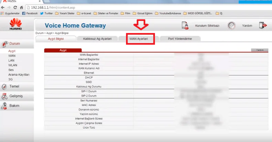Viewport: 272px width, 142px height.
Task: Open Facebook bookmark
Action: (x=30, y=13)
